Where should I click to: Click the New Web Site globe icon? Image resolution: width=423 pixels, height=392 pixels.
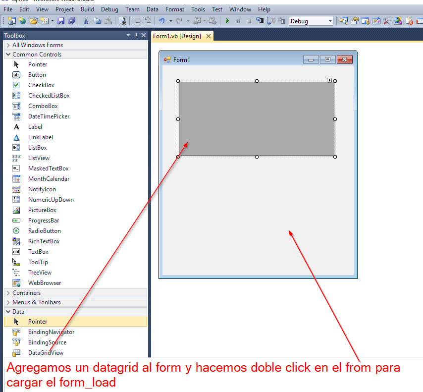coord(23,21)
